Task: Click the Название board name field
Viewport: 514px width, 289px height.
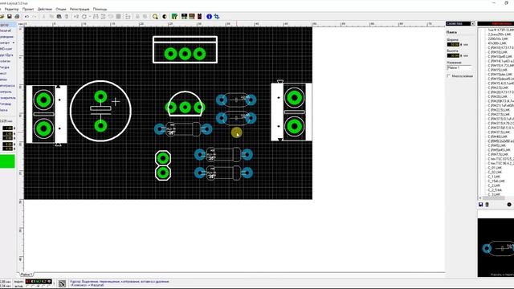Action: tap(459, 67)
